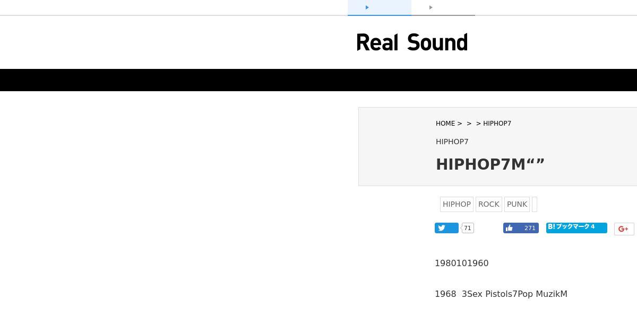Viewport: 637px width, 334px height.
Task: Click the empty tag box after PUNK
Action: click(x=535, y=204)
